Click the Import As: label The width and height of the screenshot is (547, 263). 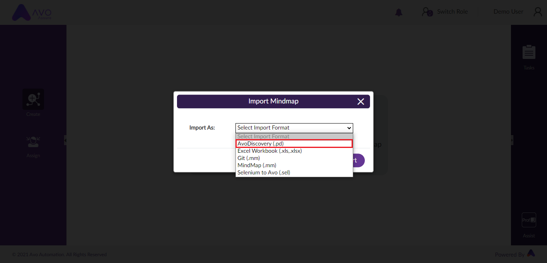(202, 127)
